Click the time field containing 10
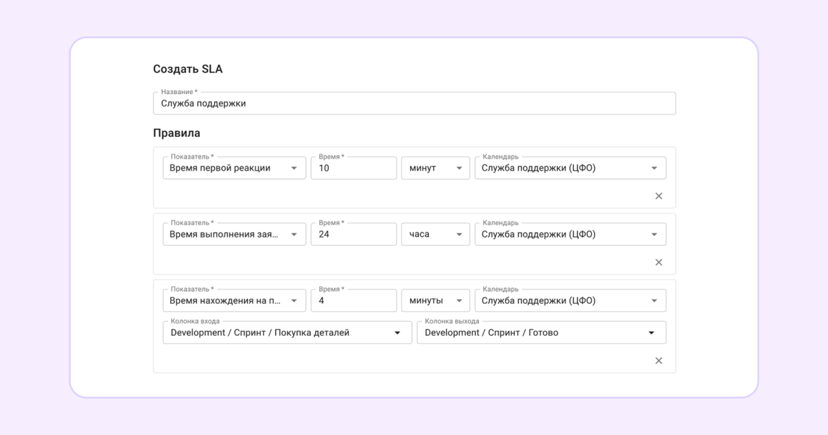 (353, 168)
